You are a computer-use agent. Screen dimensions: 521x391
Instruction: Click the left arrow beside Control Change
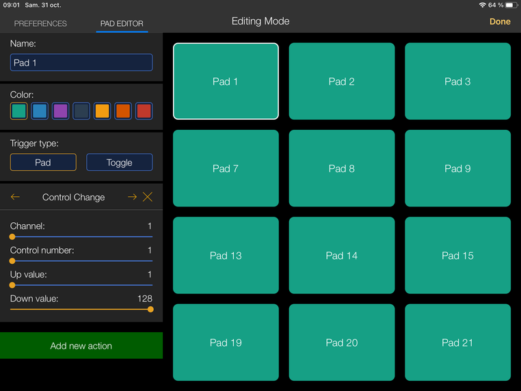[15, 197]
